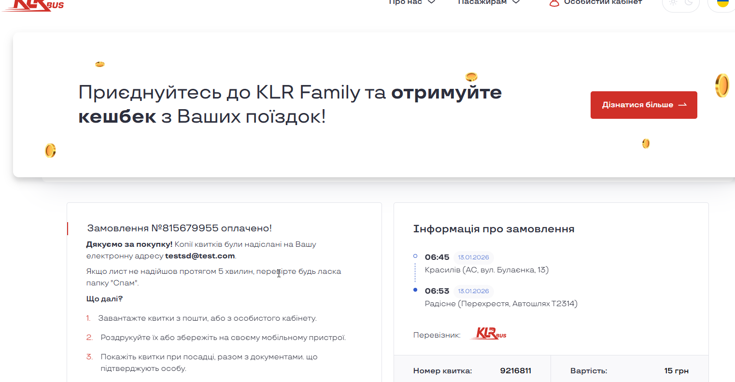Click the arrival time 06:53
Viewport: 735px width, 382px height.
pyautogui.click(x=437, y=291)
